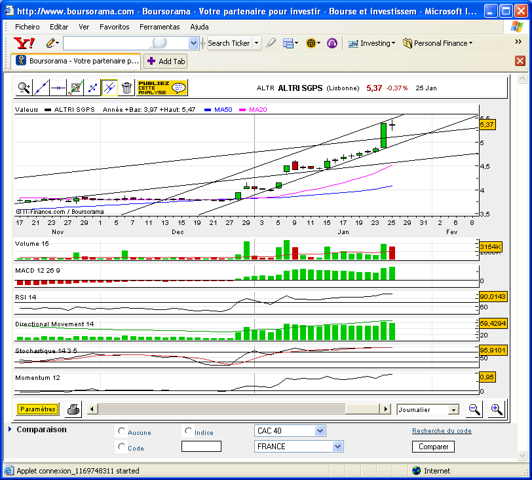This screenshot has height=480, width=532.
Task: Open the chart indicators tool
Action: click(75, 88)
